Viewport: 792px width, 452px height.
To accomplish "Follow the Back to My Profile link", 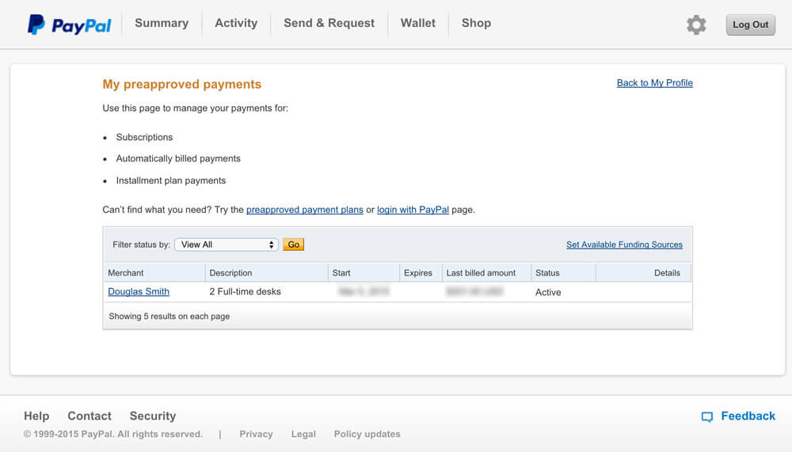I will [x=655, y=83].
